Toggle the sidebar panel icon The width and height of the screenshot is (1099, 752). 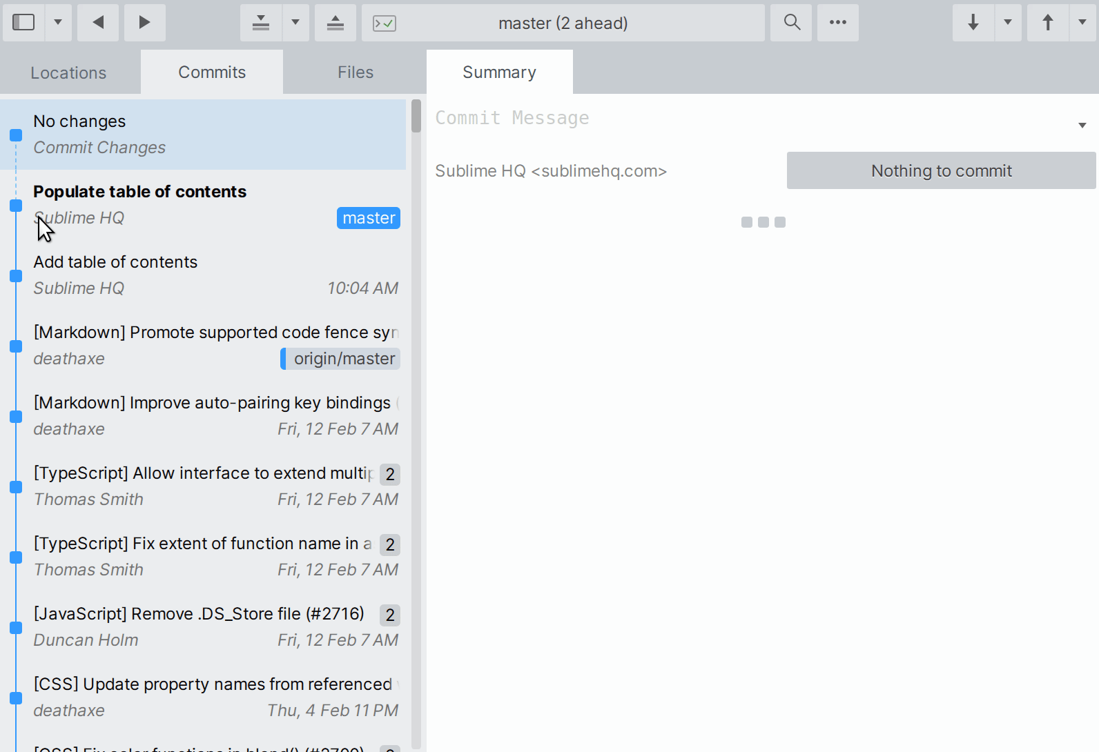[23, 23]
